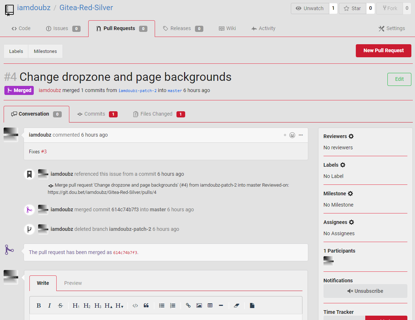
Task: Switch comment editor to Preview tab
Action: coord(73,283)
